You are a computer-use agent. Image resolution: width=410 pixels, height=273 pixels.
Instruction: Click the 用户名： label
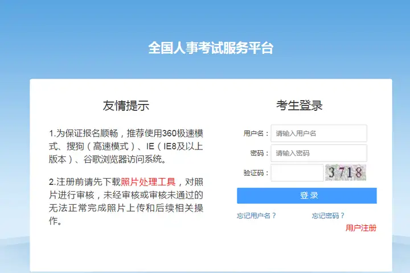[256, 134]
